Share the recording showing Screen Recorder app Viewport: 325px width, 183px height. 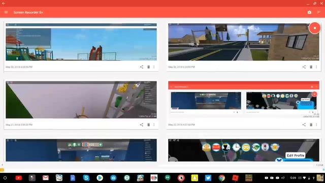[304, 125]
